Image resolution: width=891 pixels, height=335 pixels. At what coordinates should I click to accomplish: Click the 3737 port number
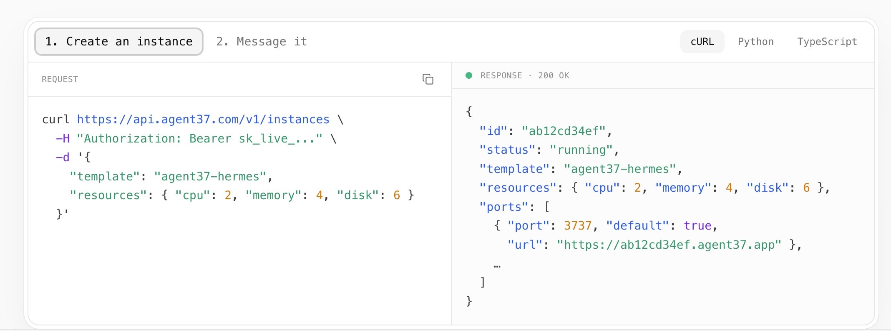578,225
